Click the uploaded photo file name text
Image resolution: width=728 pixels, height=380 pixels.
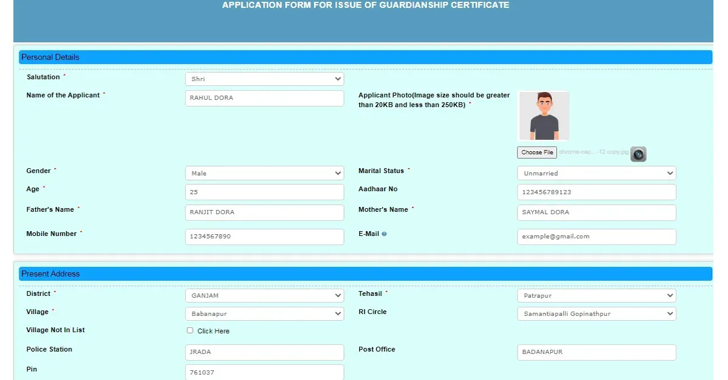click(x=593, y=152)
